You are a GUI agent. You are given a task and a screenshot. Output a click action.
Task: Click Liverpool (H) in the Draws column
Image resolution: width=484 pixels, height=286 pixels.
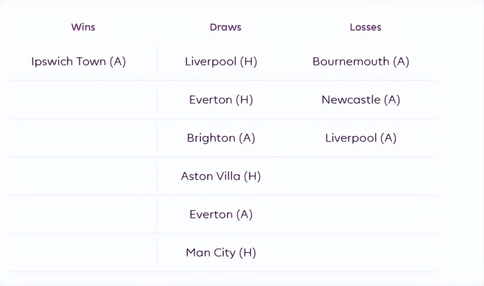pyautogui.click(x=221, y=61)
